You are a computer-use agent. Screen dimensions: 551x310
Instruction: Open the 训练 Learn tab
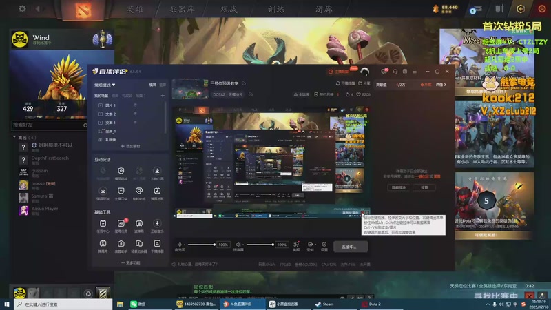point(276,9)
